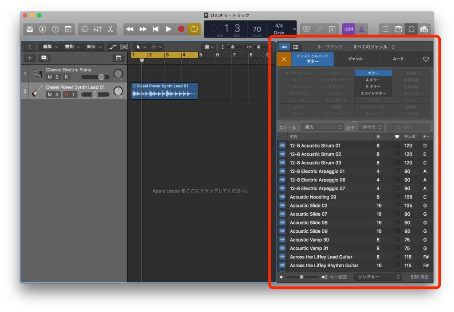Open the Mixer icon
This screenshot has width=454, height=312.
(x=97, y=29)
